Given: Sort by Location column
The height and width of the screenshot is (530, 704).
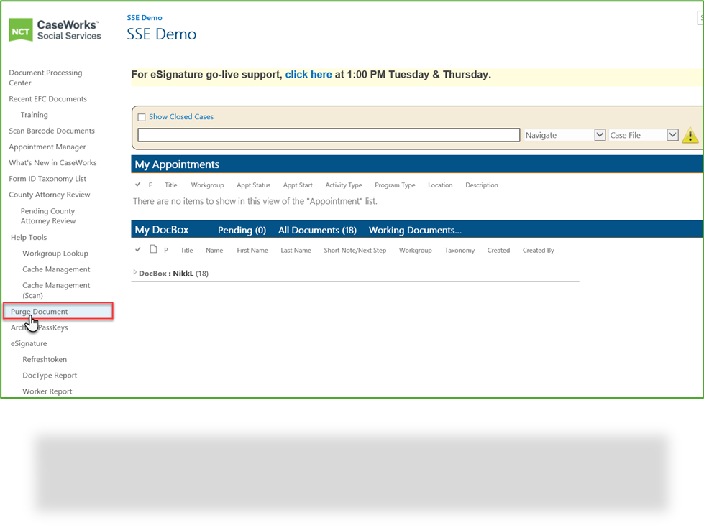Looking at the screenshot, I should pos(440,185).
